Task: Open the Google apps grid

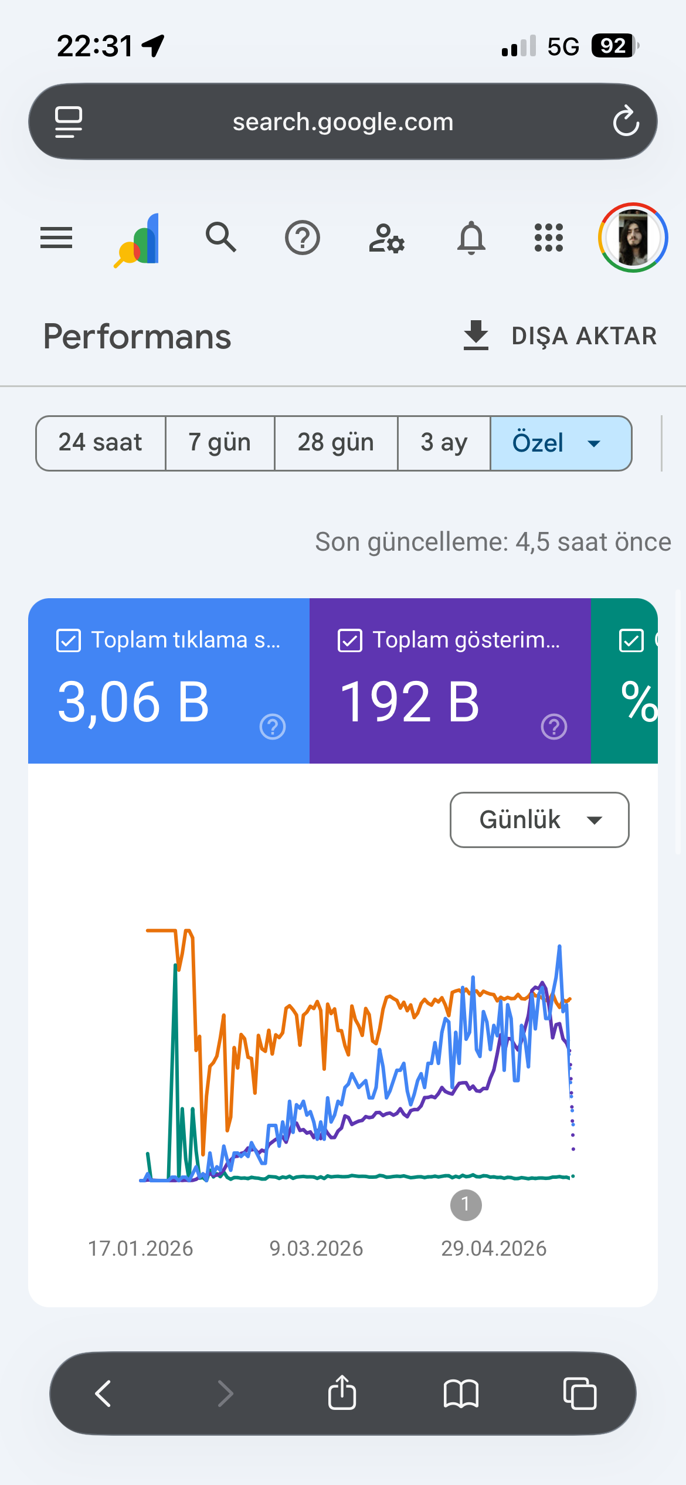Action: (549, 238)
